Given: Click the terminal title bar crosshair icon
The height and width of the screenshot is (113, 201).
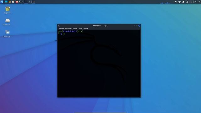Looking at the screenshot, I should (x=106, y=26).
